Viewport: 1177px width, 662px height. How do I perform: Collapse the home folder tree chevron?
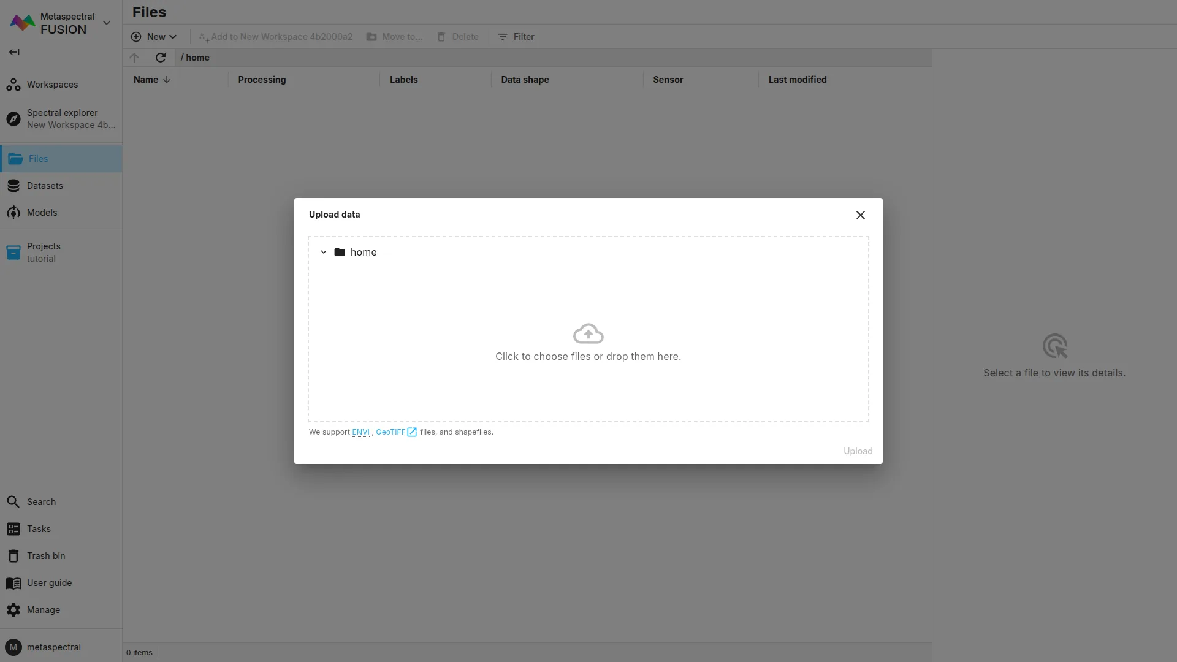(x=324, y=252)
